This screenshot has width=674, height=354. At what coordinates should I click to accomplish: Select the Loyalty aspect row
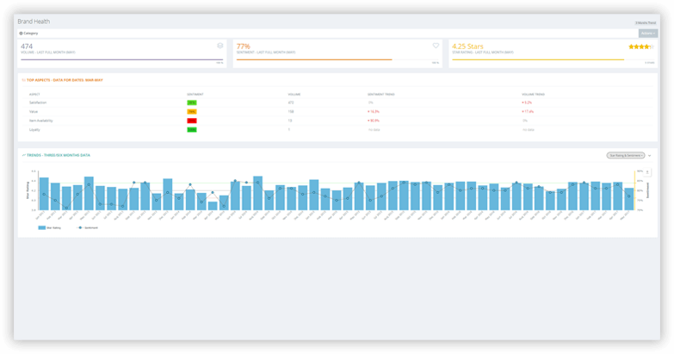[x=337, y=129]
